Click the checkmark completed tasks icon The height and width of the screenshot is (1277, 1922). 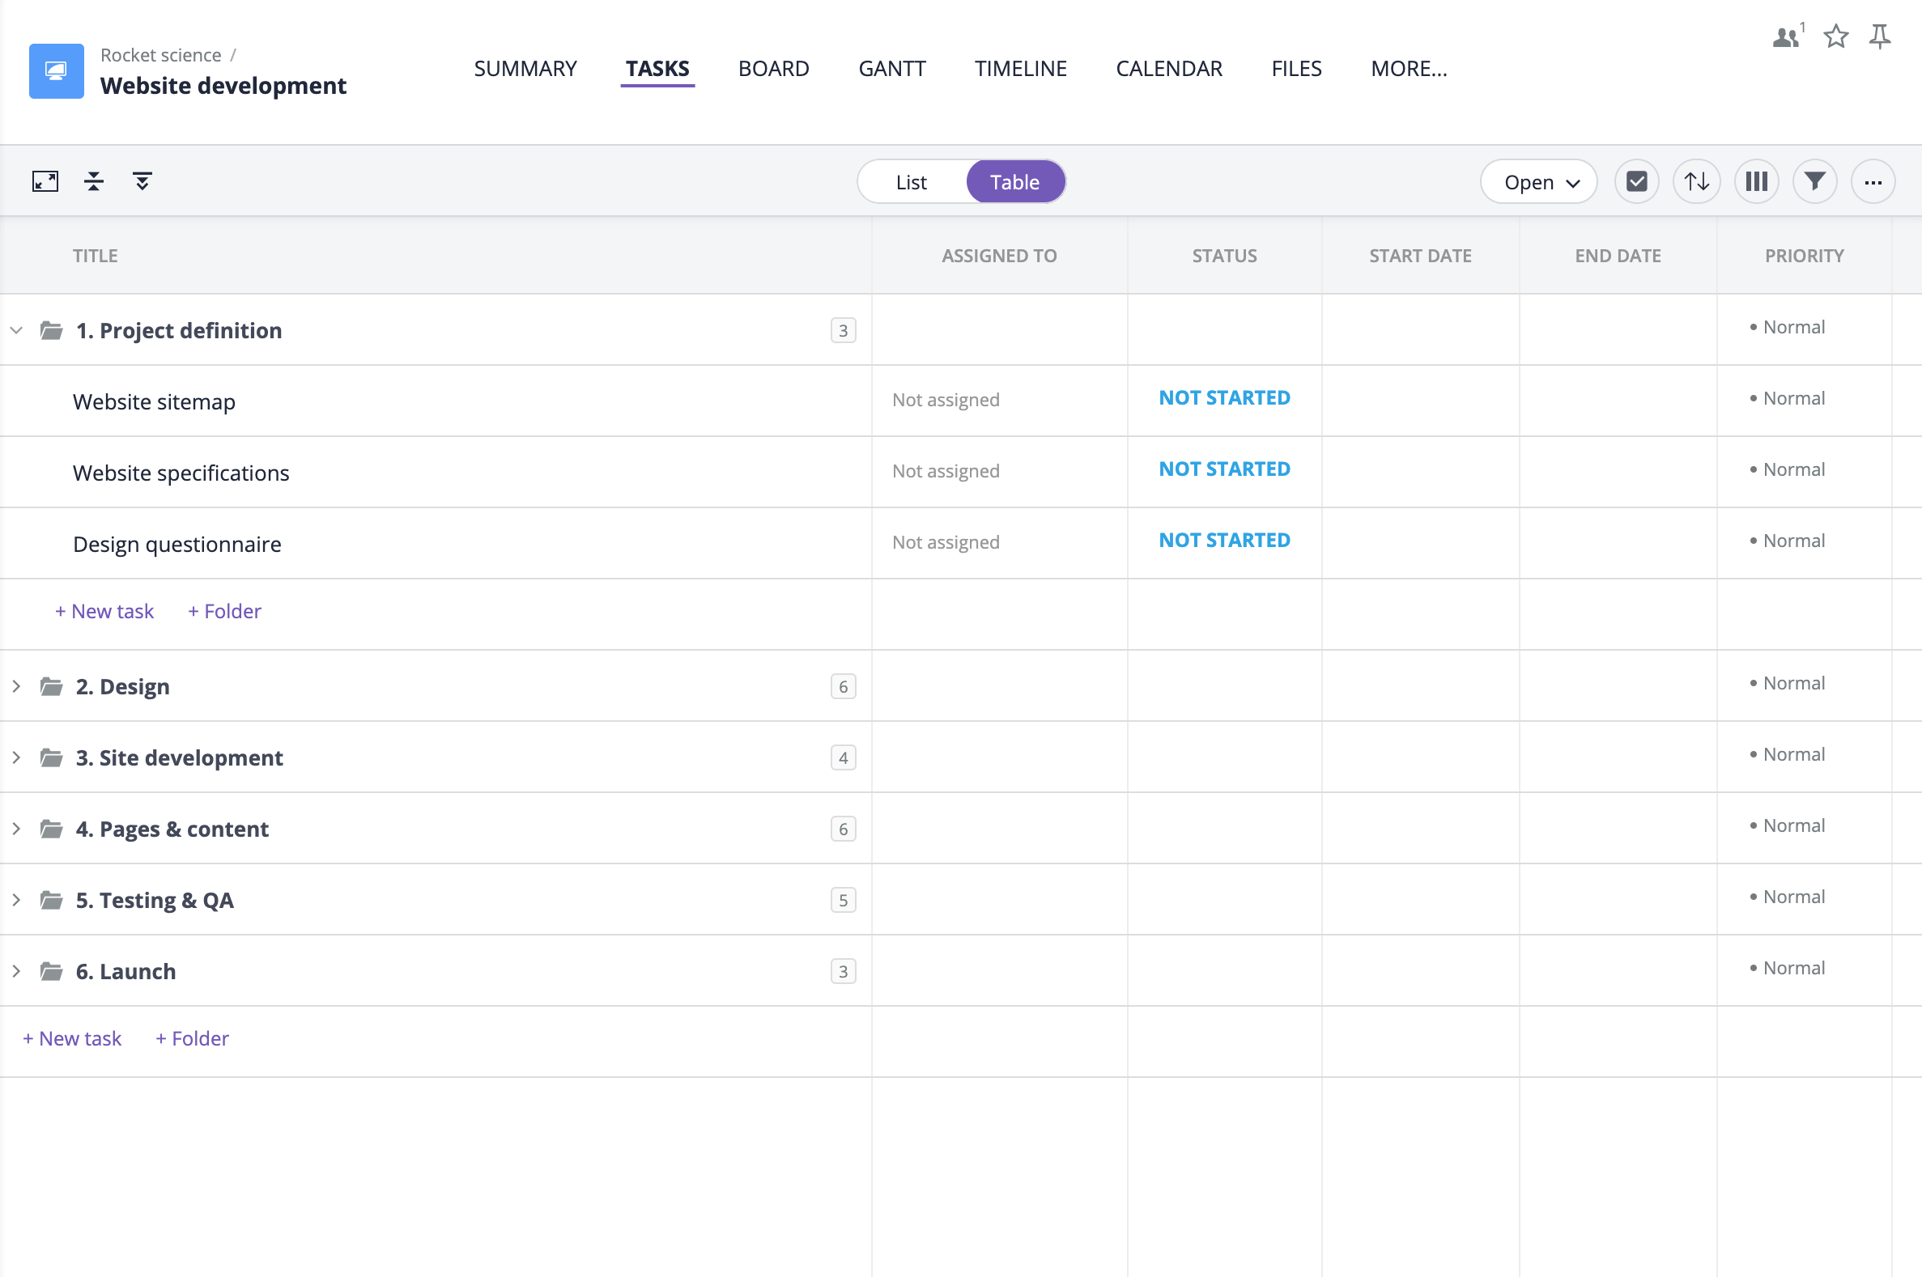(1637, 182)
